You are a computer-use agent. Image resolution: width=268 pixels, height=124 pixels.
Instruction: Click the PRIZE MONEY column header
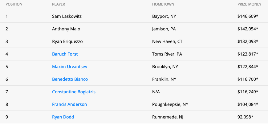click(250, 4)
